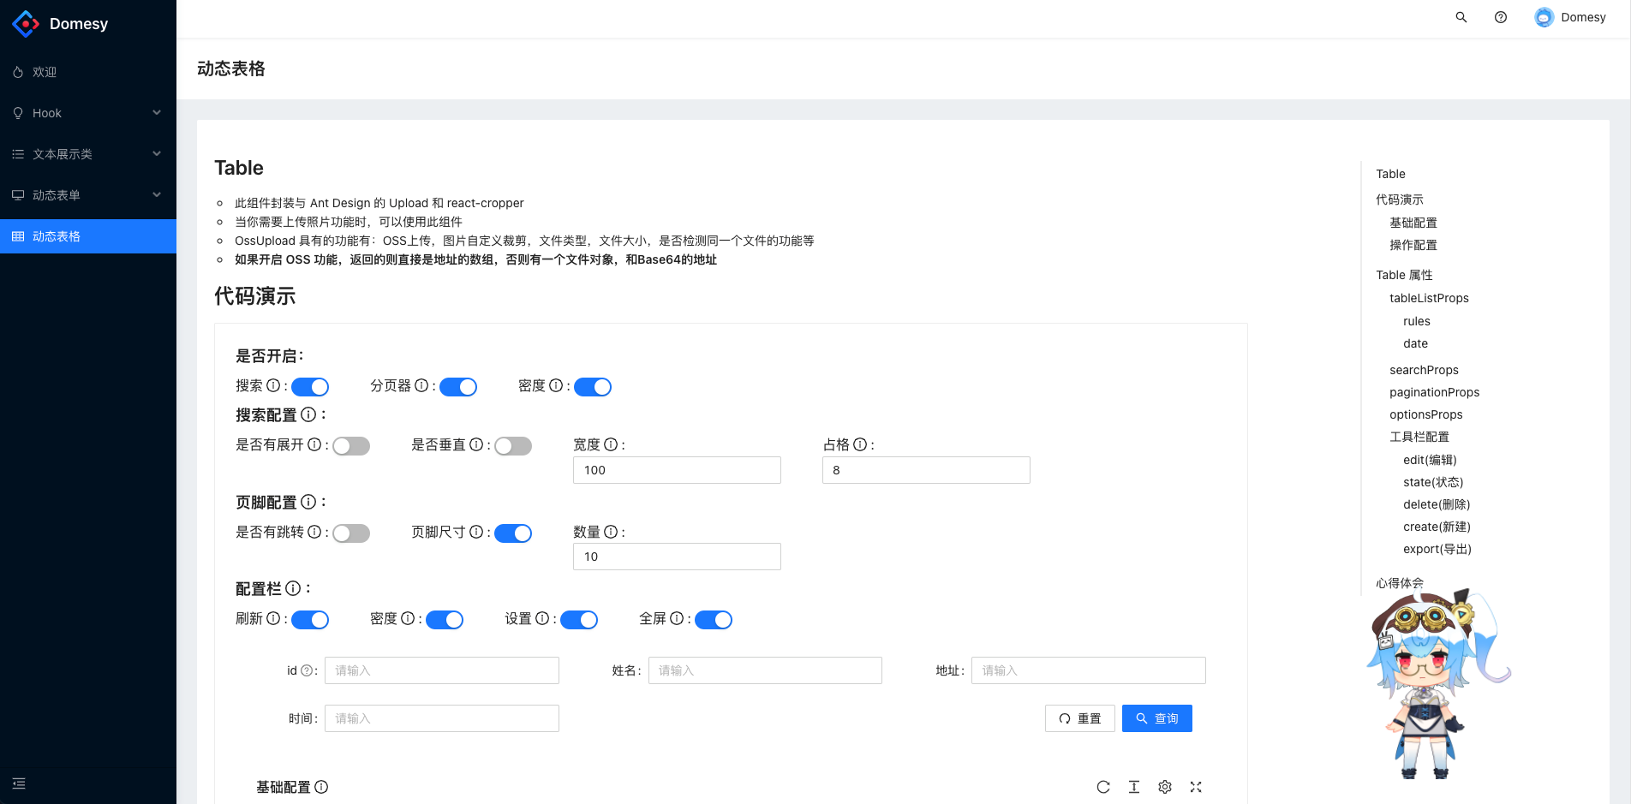Image resolution: width=1631 pixels, height=804 pixels.
Task: Click the 地址 search input field
Action: click(1089, 670)
